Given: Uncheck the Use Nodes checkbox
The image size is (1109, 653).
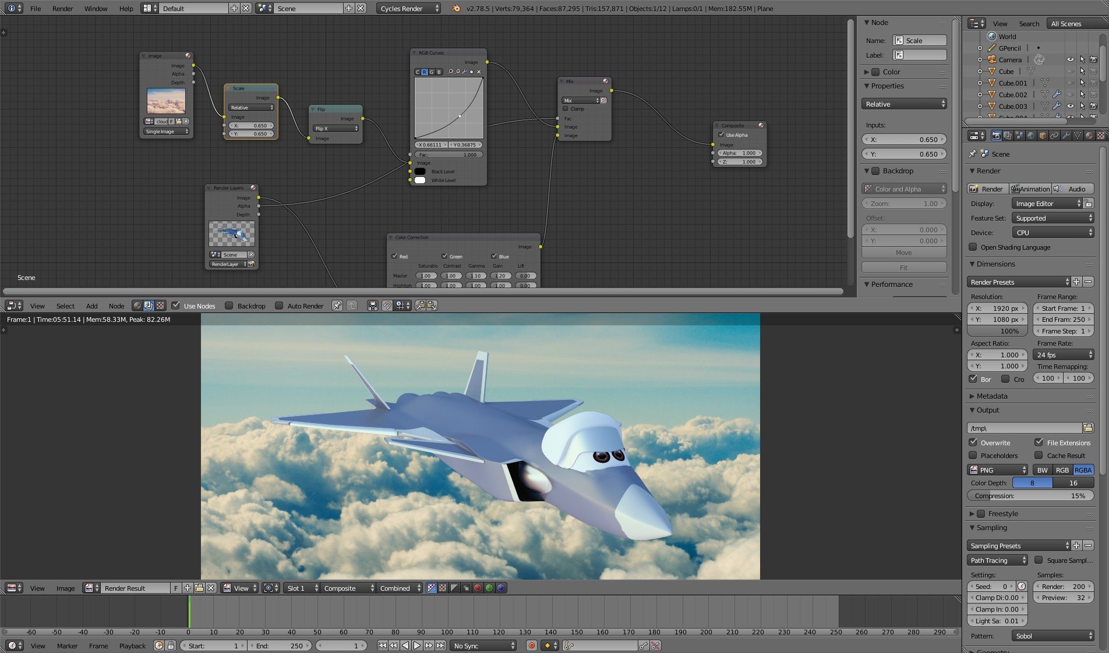Looking at the screenshot, I should pos(175,306).
